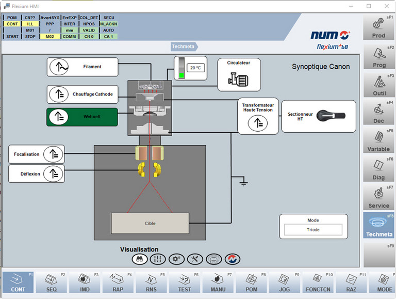The width and height of the screenshot is (396, 299).
Task: Click the NUM logo Visualisation icon
Action: point(233,259)
